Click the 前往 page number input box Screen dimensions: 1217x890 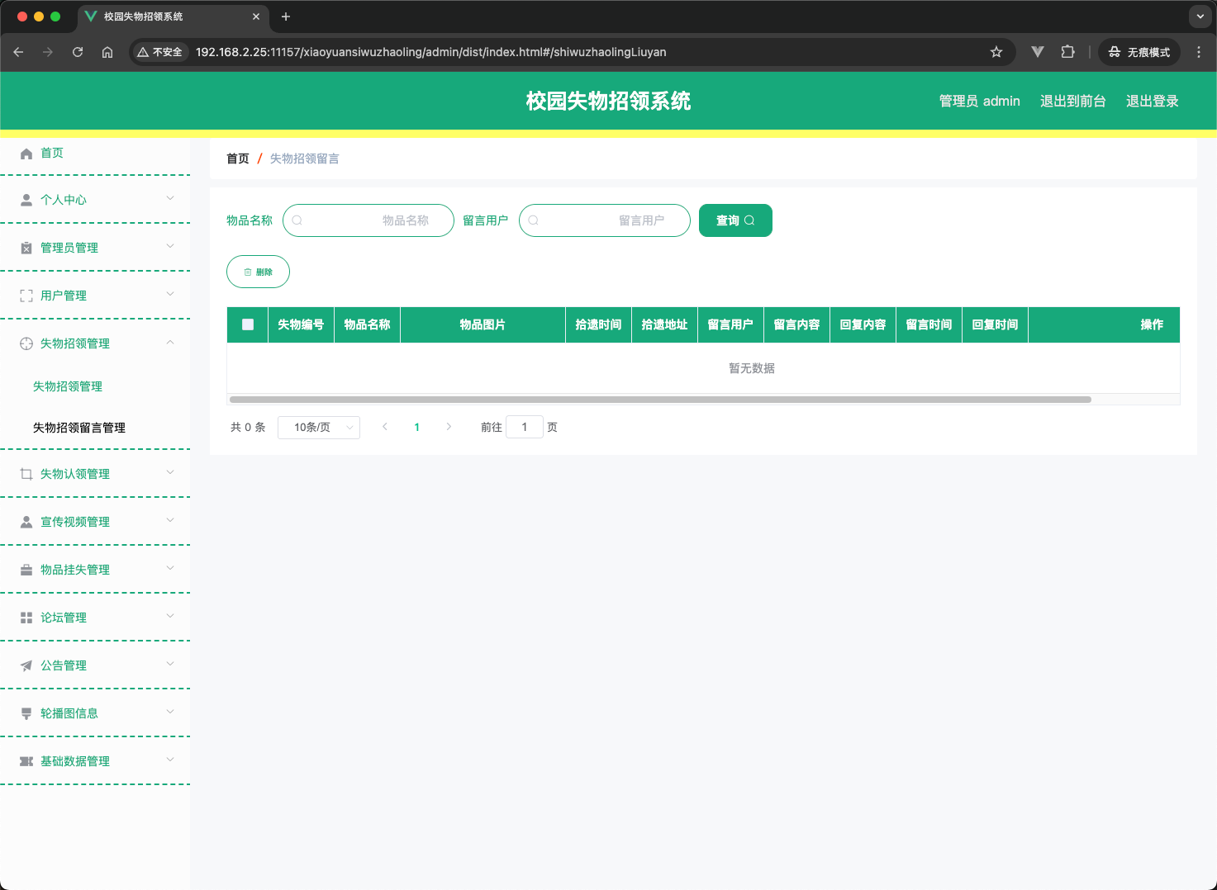tap(524, 427)
